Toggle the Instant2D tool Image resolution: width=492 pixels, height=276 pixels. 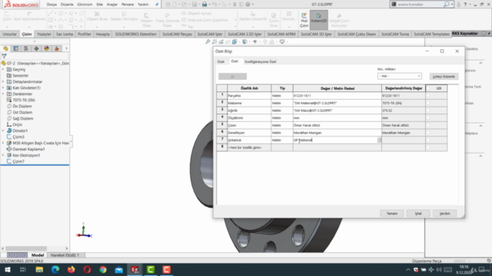point(319,20)
